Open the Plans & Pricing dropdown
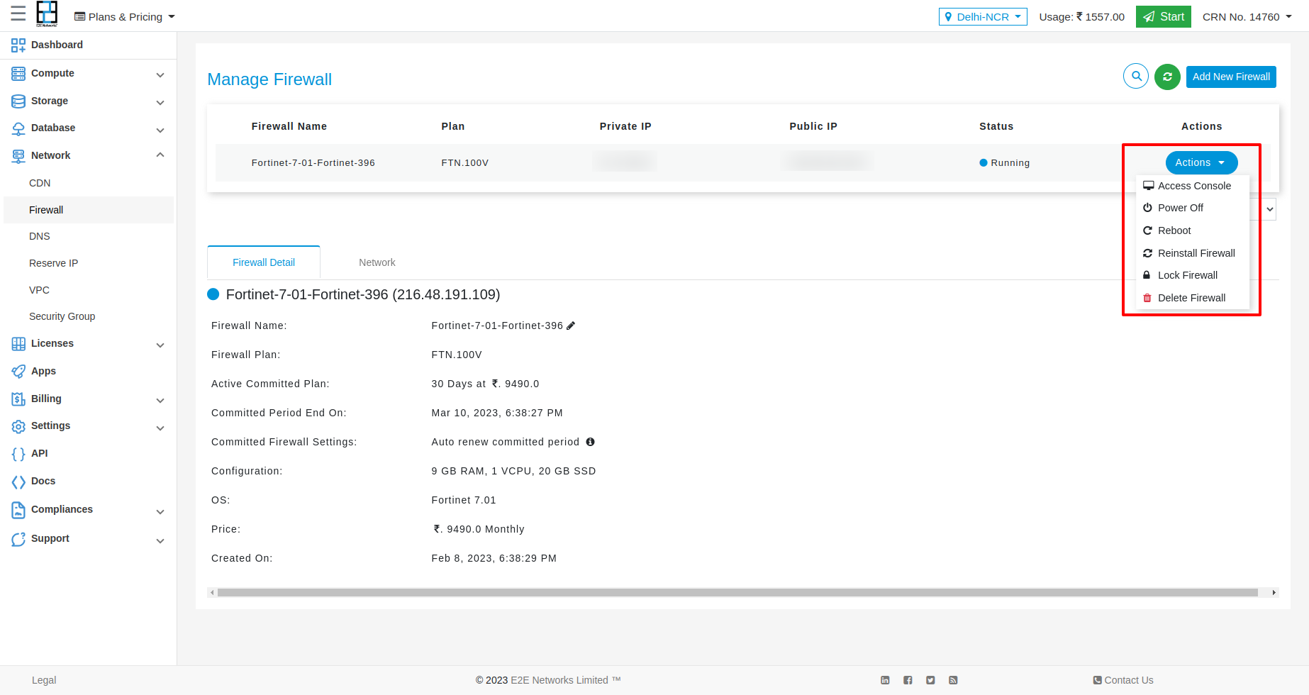The width and height of the screenshot is (1309, 695). coord(125,16)
